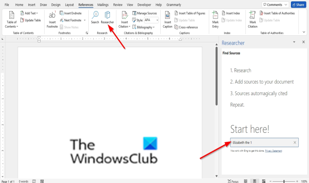Click Page 1 of 1 in status bar
The height and width of the screenshot is (183, 309).
point(8,181)
